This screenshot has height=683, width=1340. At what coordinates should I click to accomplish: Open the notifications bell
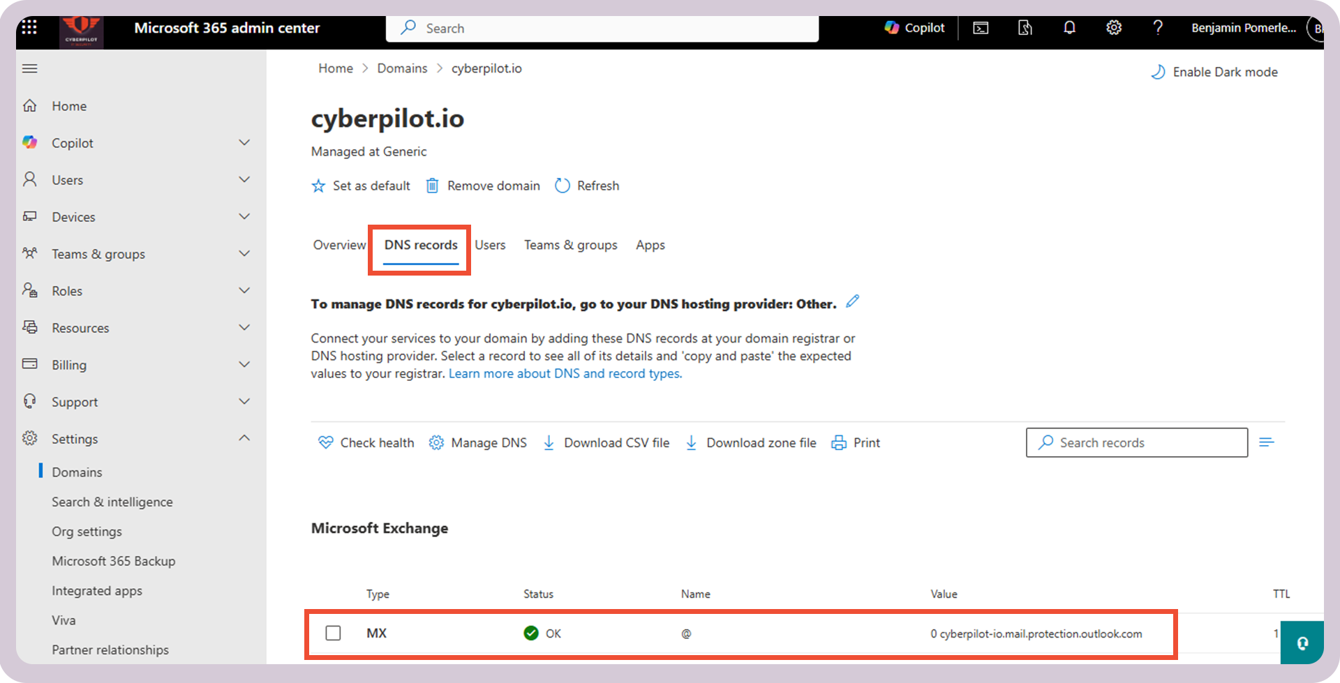(1069, 28)
